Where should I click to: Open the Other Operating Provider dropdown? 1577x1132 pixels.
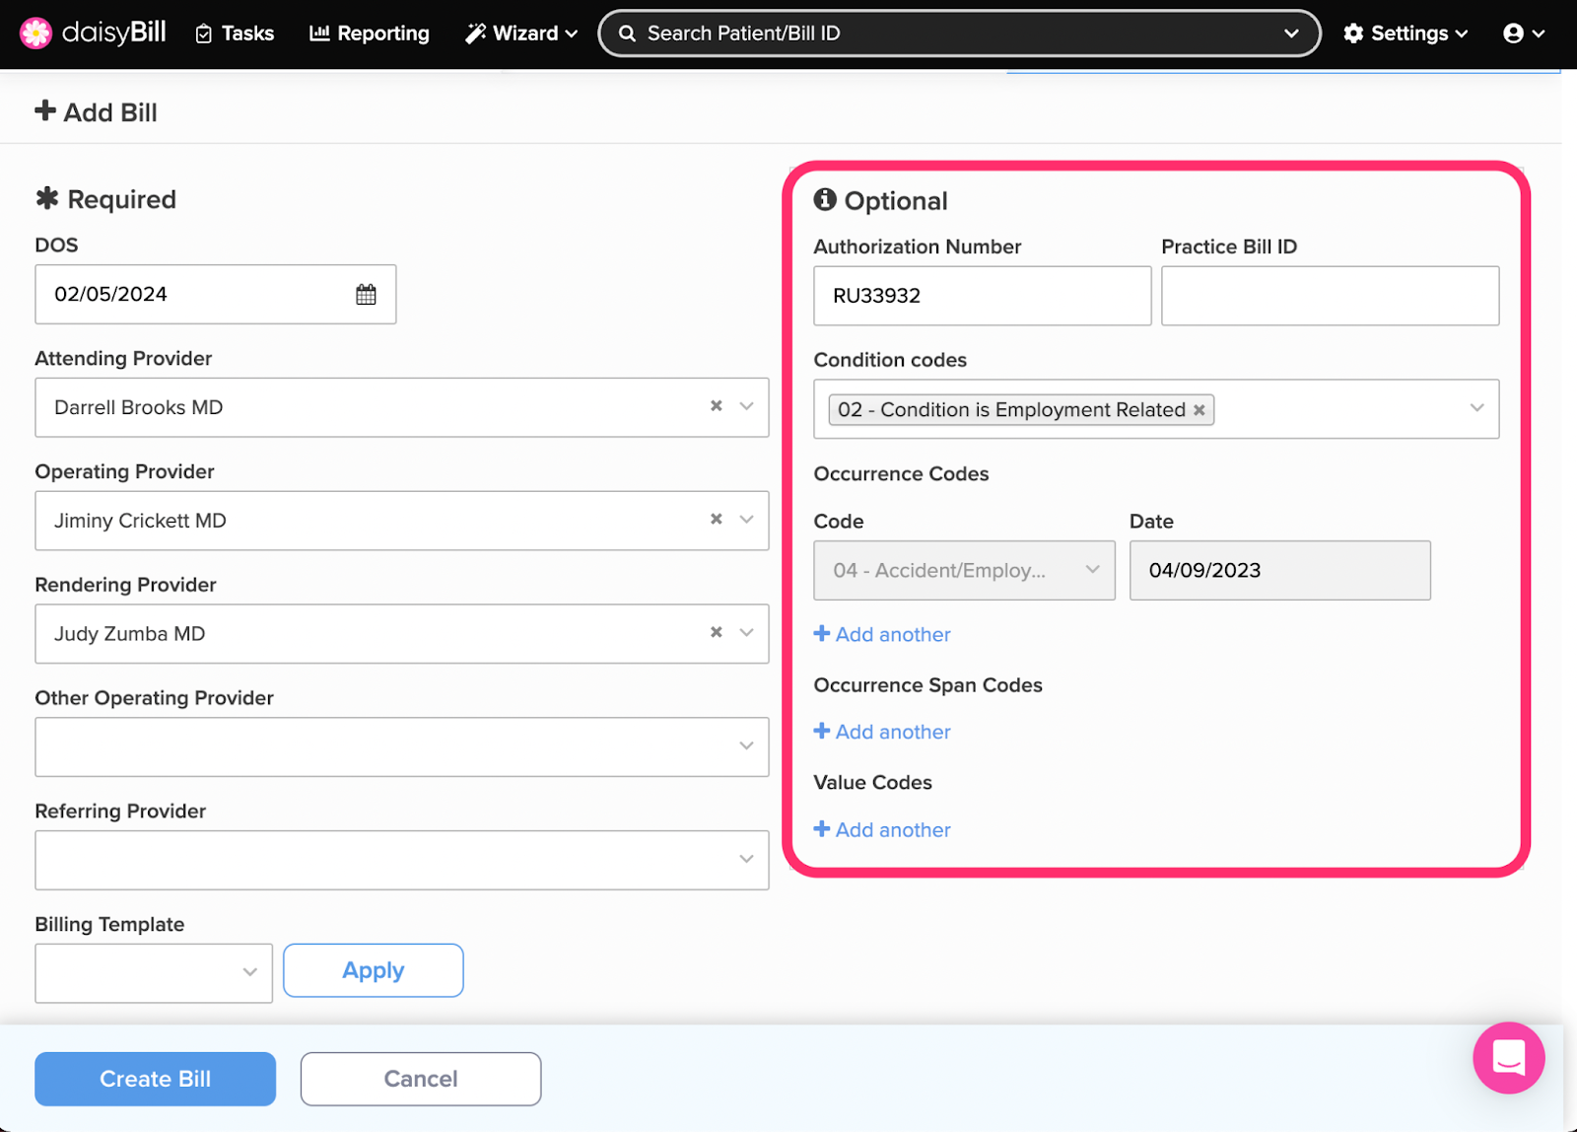pyautogui.click(x=402, y=746)
